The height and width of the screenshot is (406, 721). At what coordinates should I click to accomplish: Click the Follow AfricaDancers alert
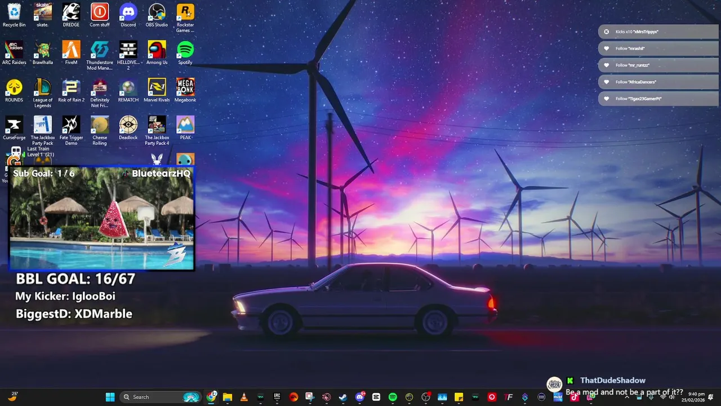pyautogui.click(x=658, y=82)
